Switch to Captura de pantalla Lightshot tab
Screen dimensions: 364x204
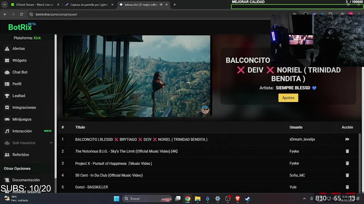click(89, 5)
